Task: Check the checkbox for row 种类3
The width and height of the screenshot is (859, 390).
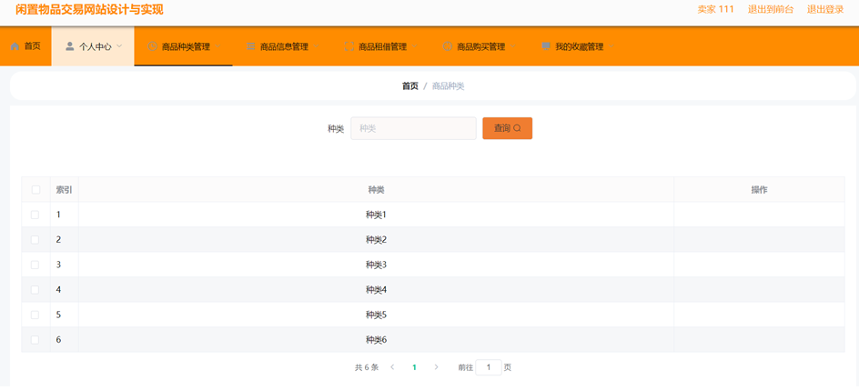Action: click(x=35, y=265)
